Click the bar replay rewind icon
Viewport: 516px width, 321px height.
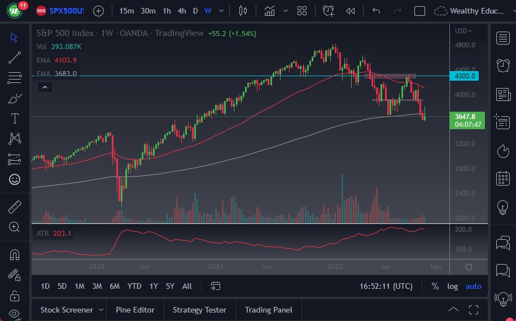pos(350,11)
